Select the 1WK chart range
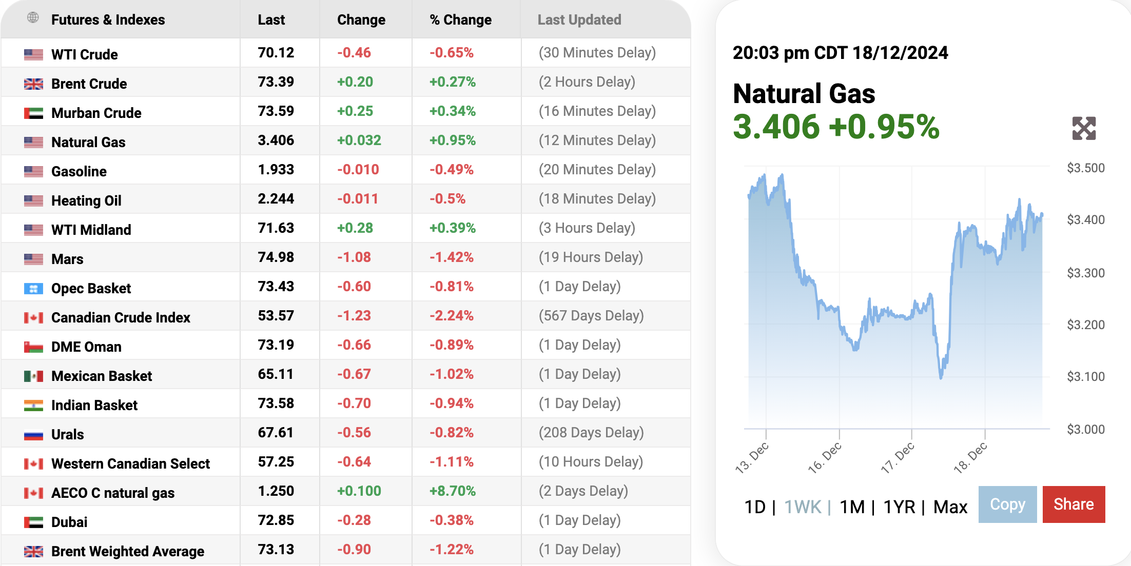Image resolution: width=1131 pixels, height=566 pixels. (x=803, y=507)
